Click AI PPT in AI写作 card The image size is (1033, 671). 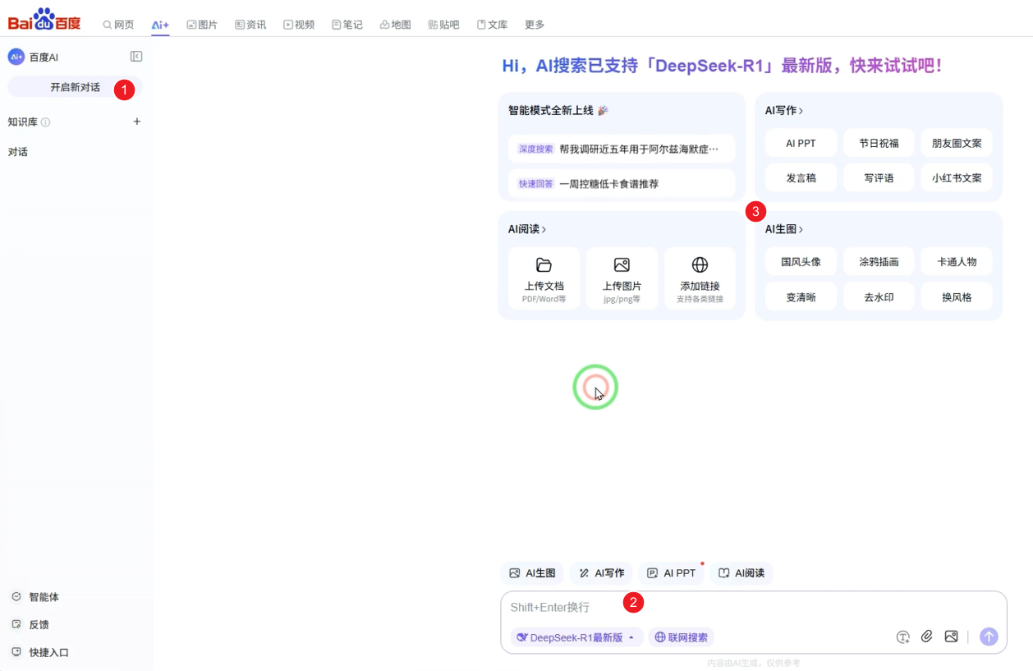[x=801, y=143]
